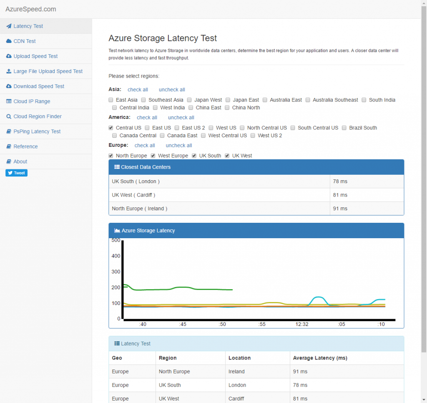
Task: Click the PsPing Latency Test icon
Action: [9, 131]
